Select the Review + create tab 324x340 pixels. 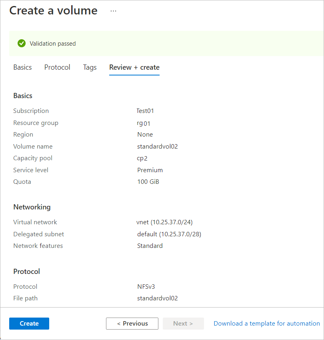[x=134, y=67]
